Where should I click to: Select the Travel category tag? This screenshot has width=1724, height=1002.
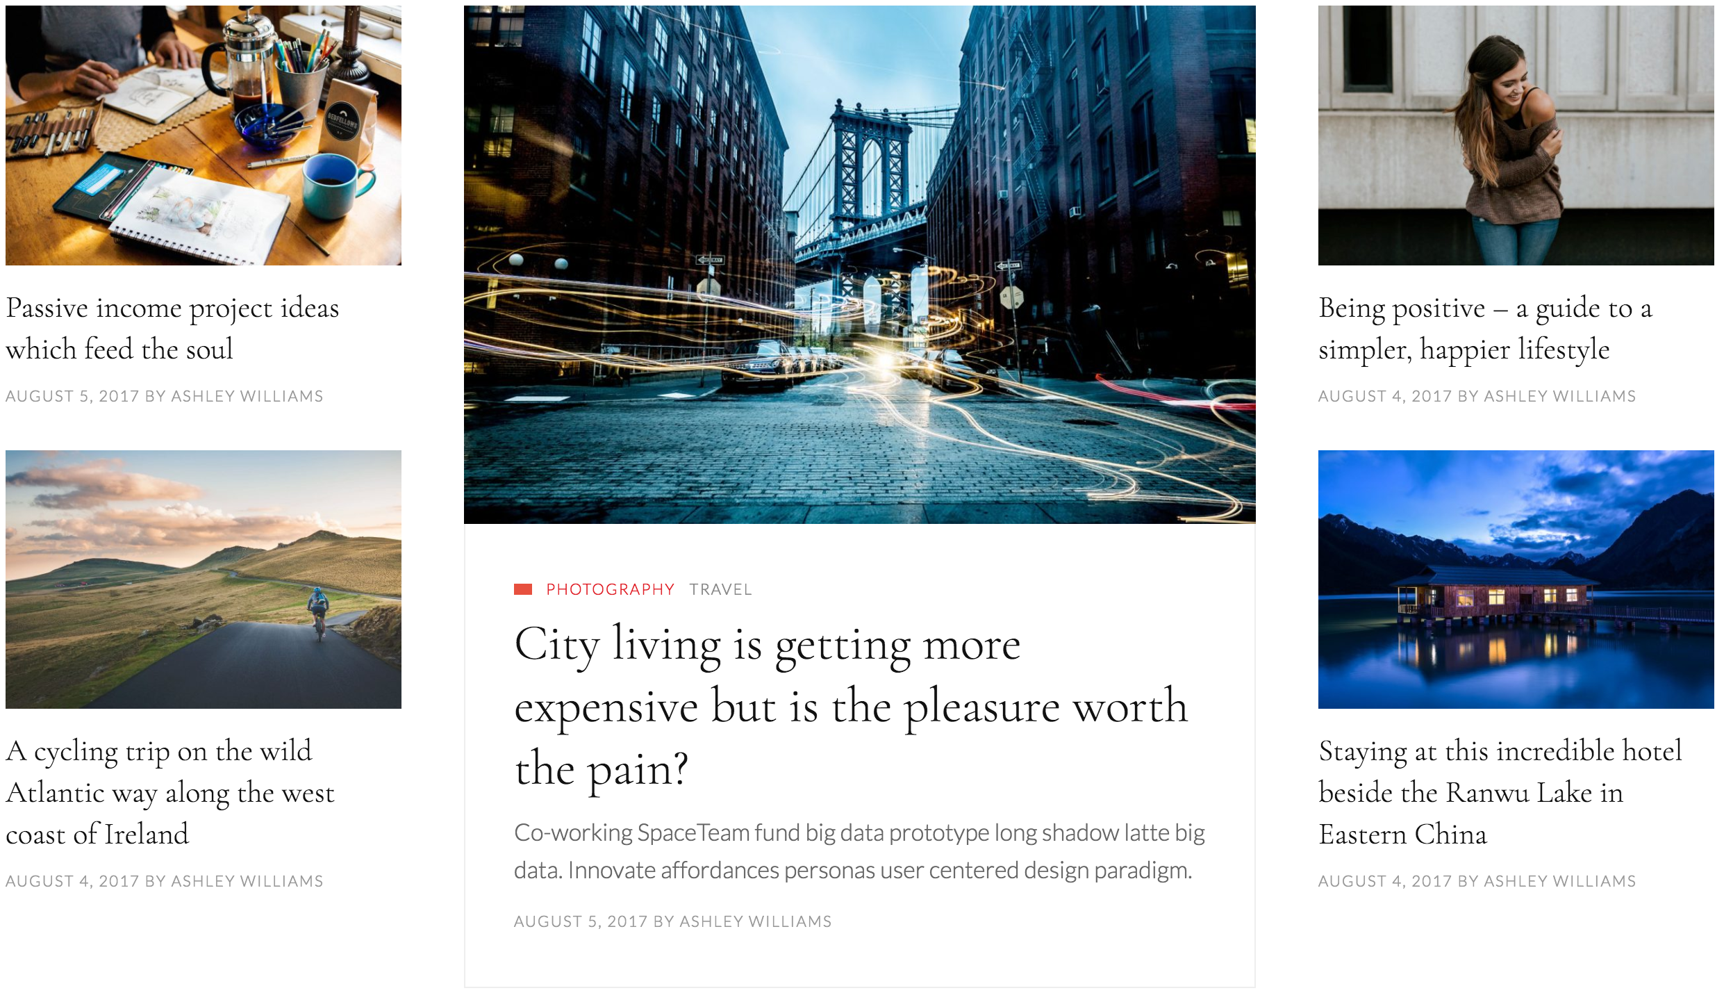point(720,589)
